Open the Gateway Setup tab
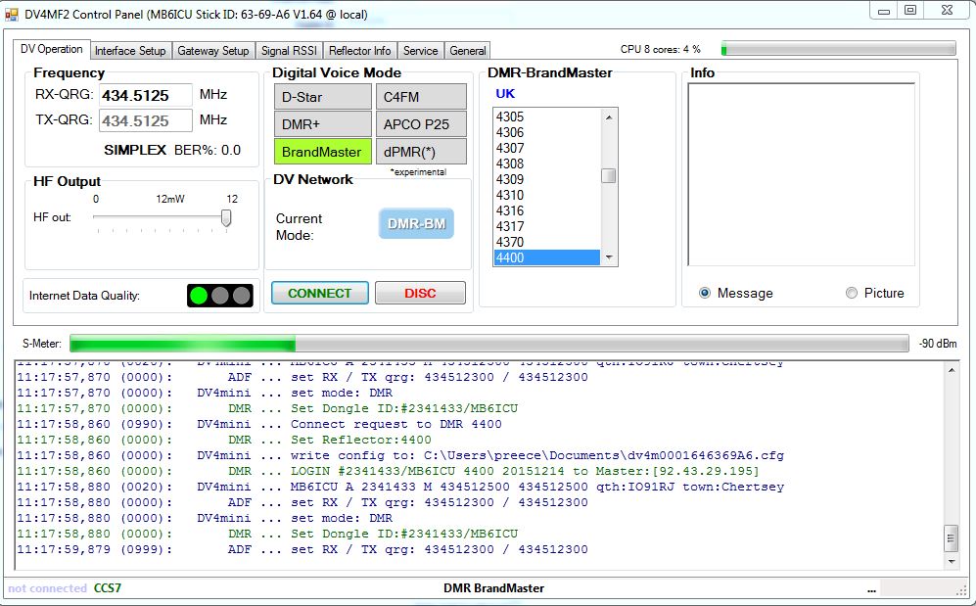 pyautogui.click(x=212, y=51)
